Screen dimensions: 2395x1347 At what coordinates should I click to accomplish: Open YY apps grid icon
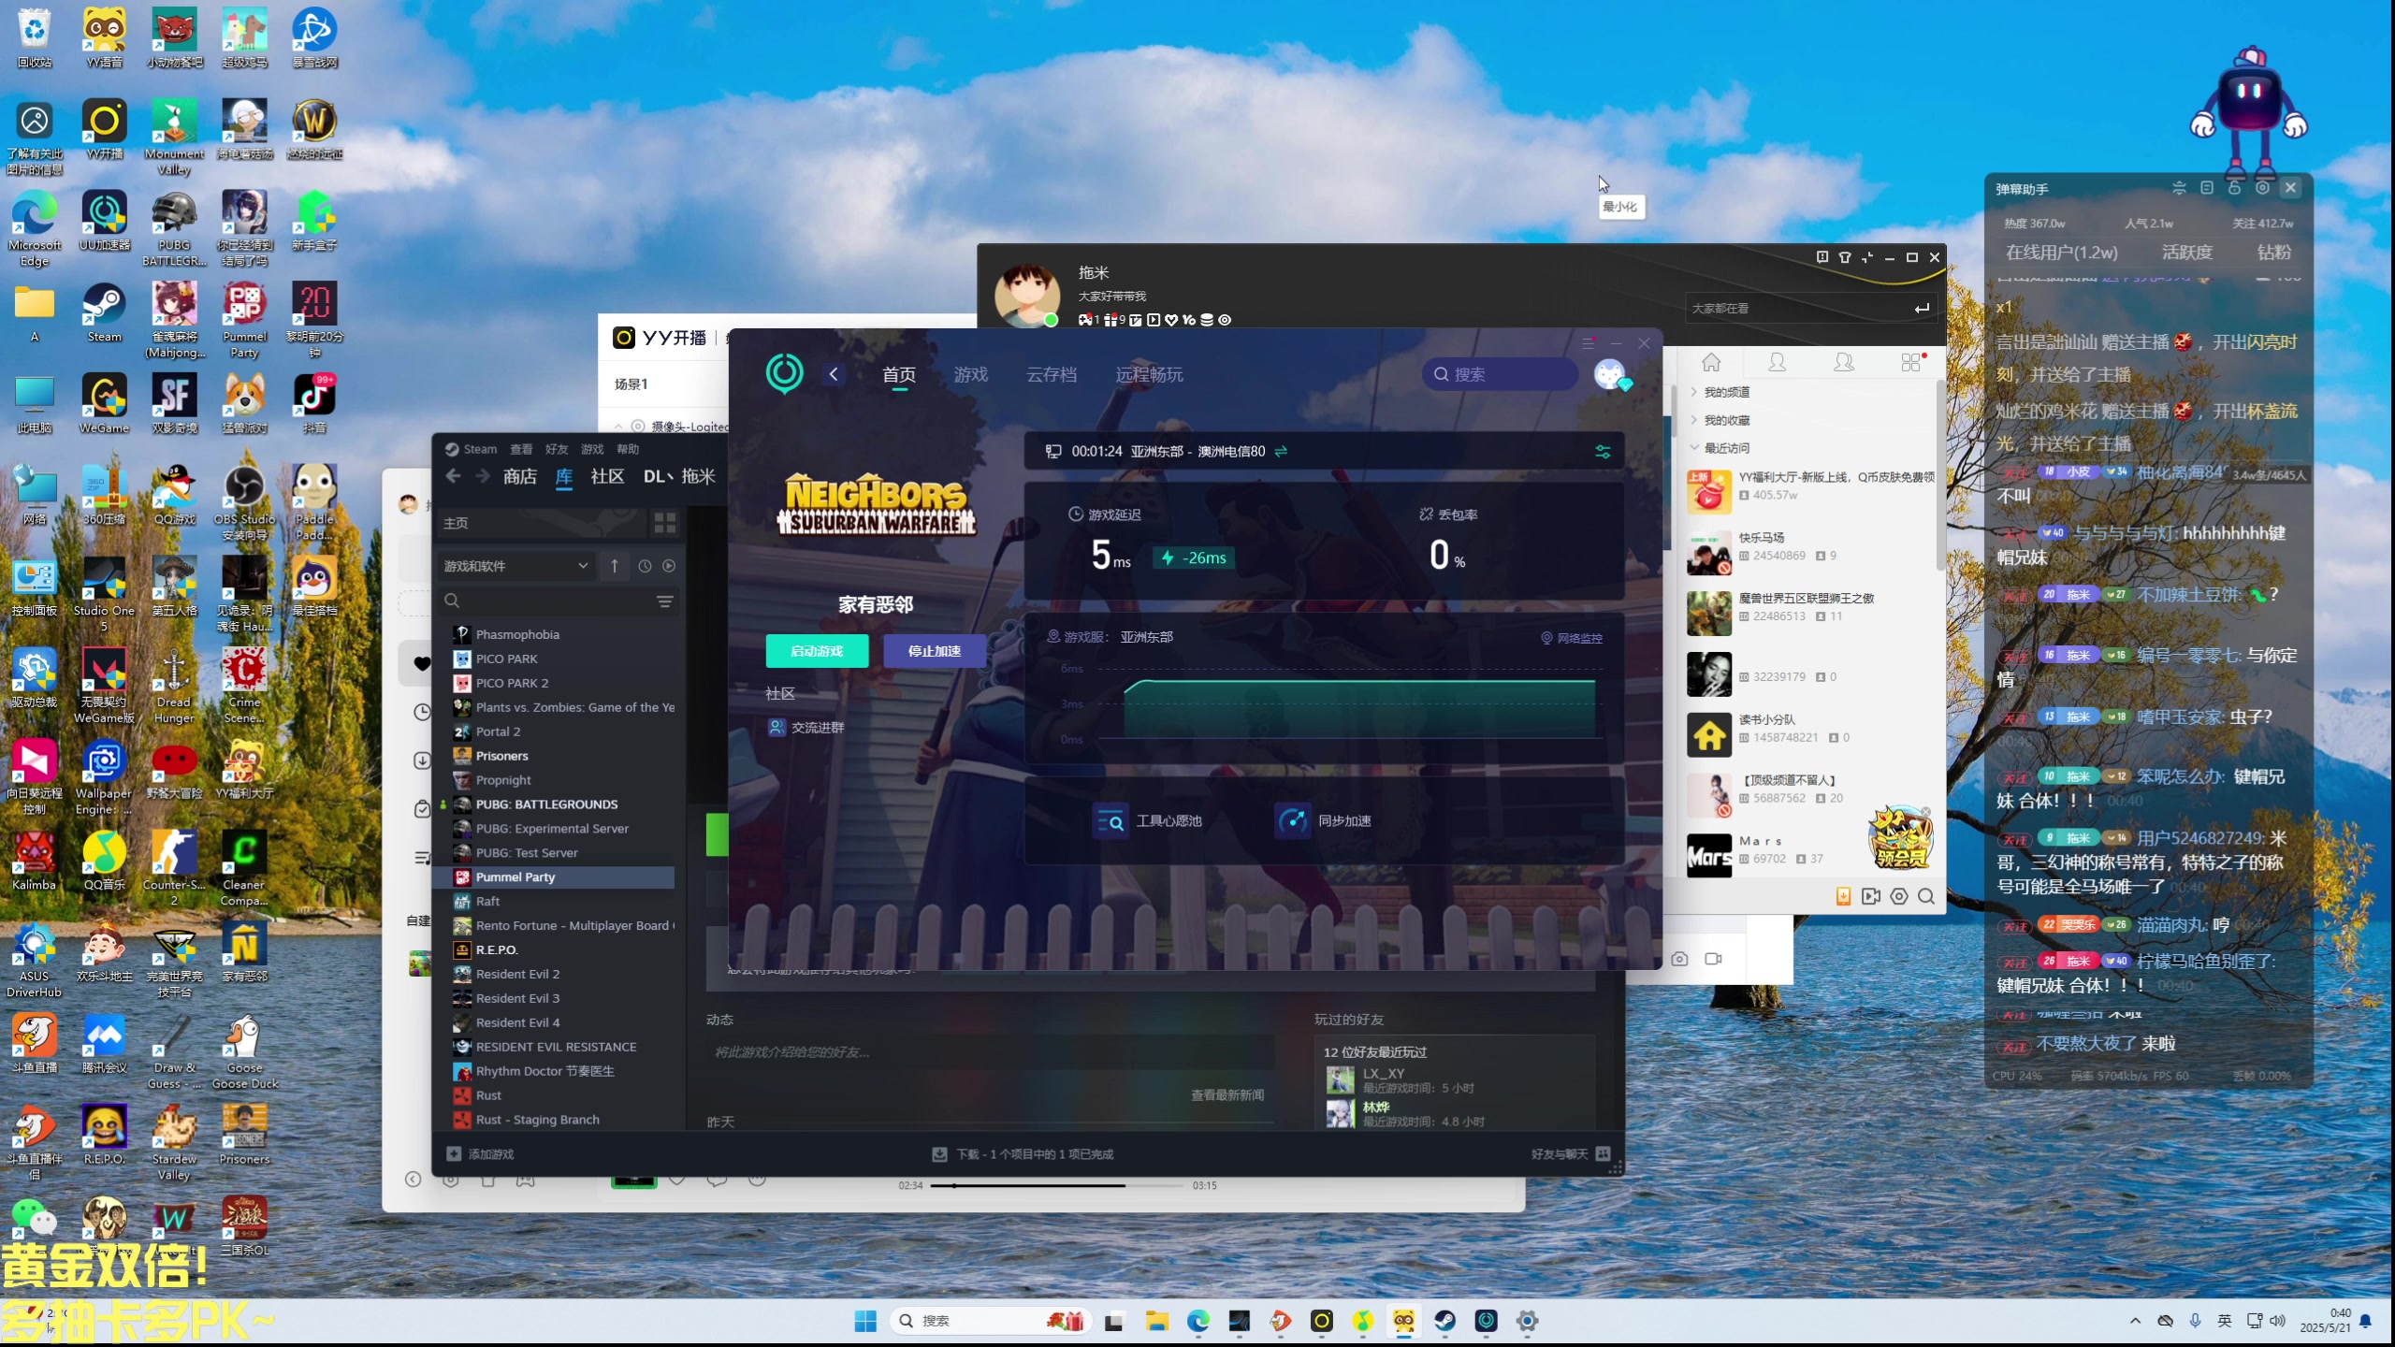click(x=1911, y=363)
